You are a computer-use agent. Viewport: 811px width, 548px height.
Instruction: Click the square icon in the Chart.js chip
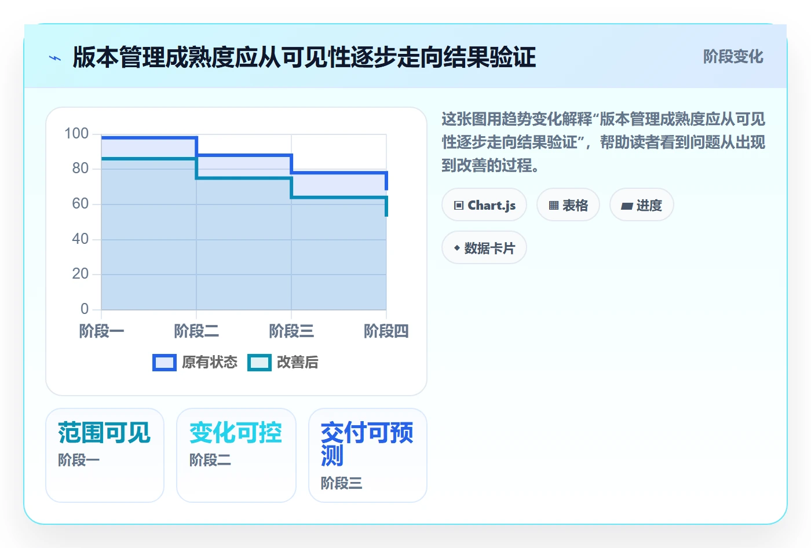pyautogui.click(x=459, y=206)
